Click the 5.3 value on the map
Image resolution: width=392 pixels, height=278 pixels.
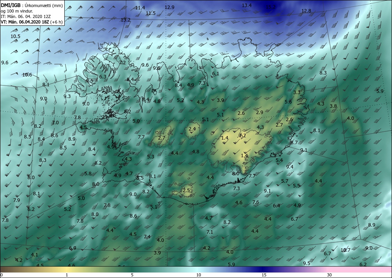coord(151,157)
